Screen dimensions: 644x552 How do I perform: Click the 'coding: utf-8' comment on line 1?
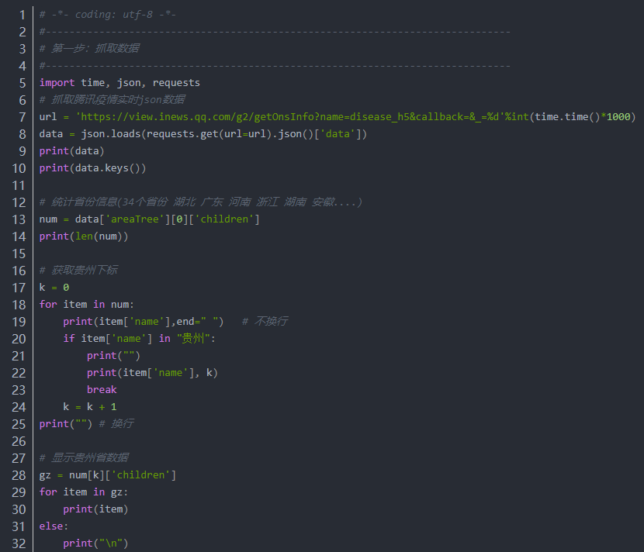(108, 15)
